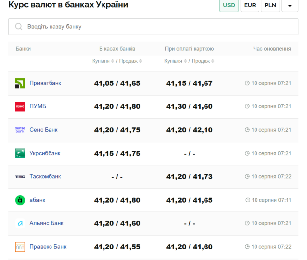
Task: Click the Sense Bank logo icon
Action: point(20,130)
